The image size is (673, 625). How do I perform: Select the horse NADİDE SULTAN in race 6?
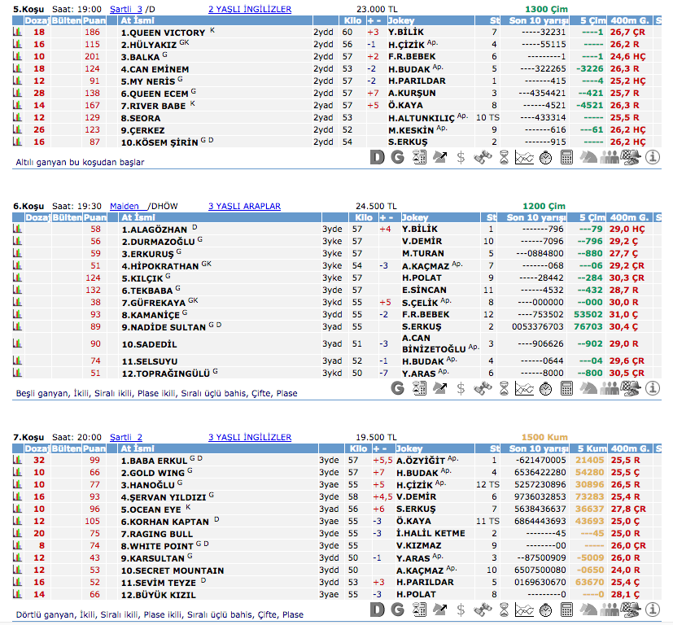[162, 326]
